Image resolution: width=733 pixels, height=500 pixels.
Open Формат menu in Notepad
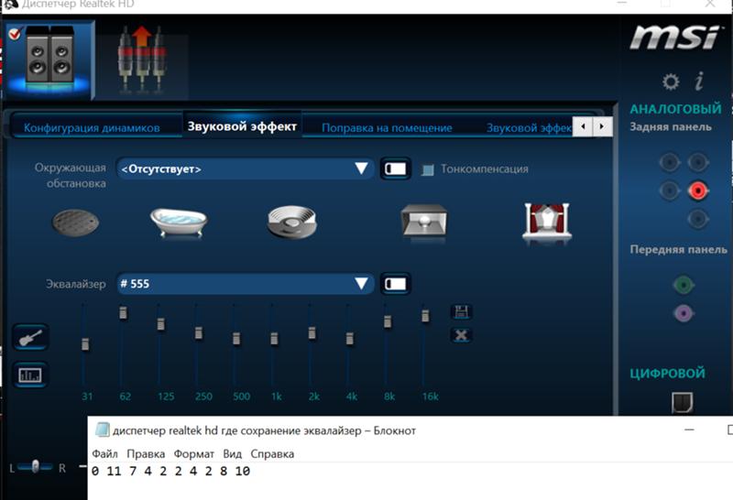tap(194, 453)
